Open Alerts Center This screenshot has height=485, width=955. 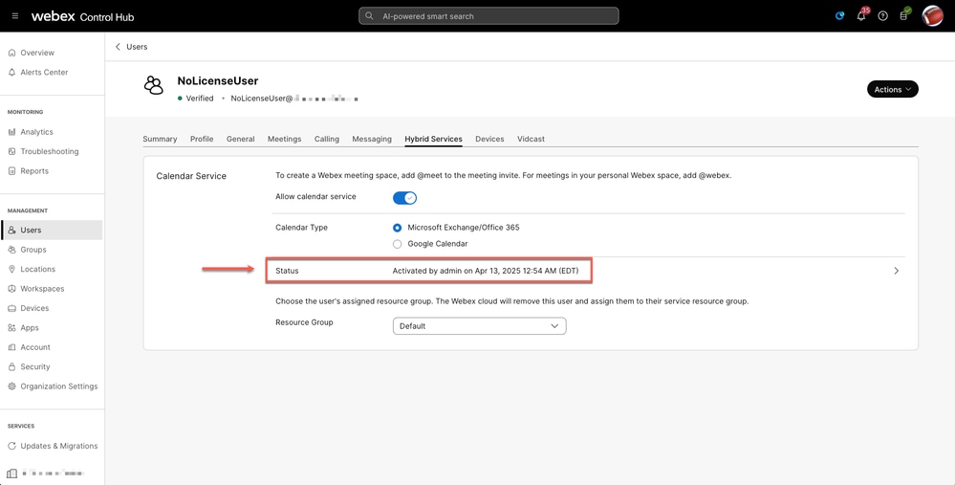[x=44, y=73]
